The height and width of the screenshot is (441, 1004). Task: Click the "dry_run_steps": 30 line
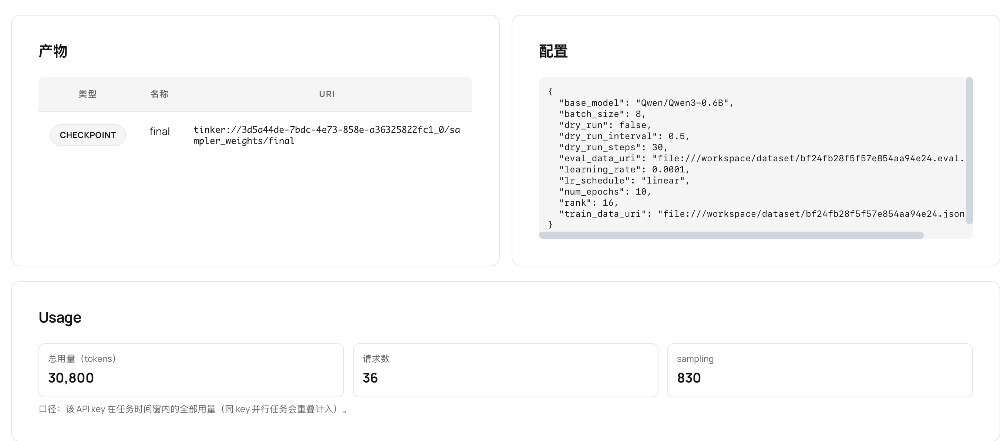pyautogui.click(x=613, y=147)
